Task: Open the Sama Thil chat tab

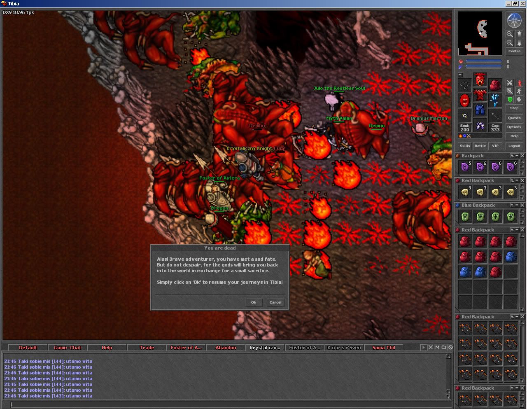Action: click(384, 348)
